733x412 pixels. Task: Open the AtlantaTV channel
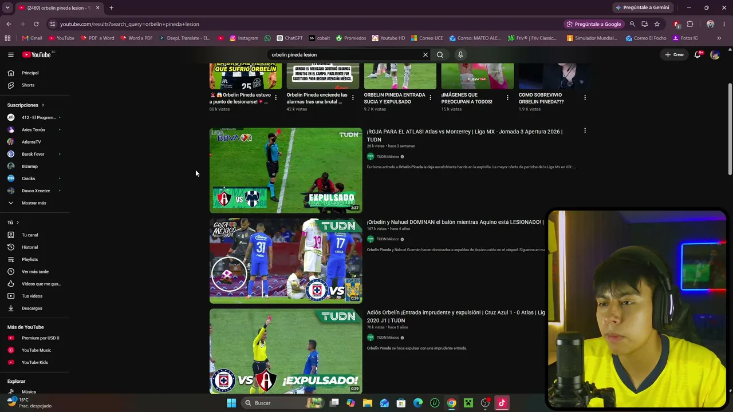tap(35, 142)
